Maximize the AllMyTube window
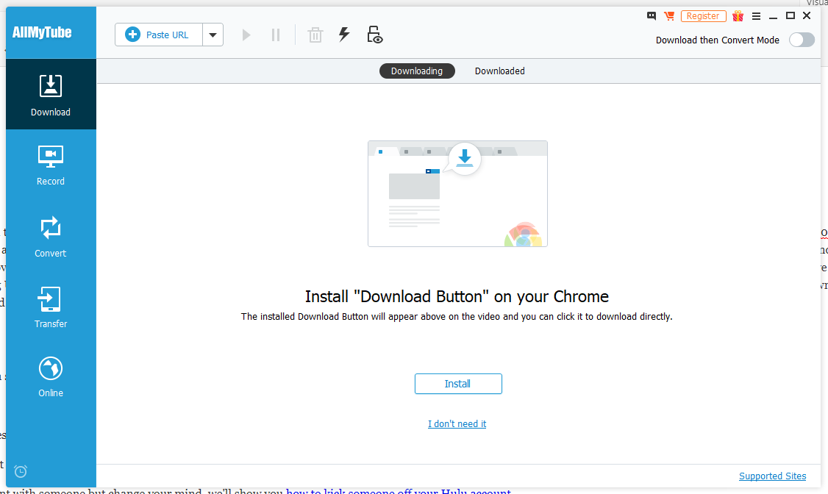This screenshot has width=828, height=494. (x=790, y=16)
